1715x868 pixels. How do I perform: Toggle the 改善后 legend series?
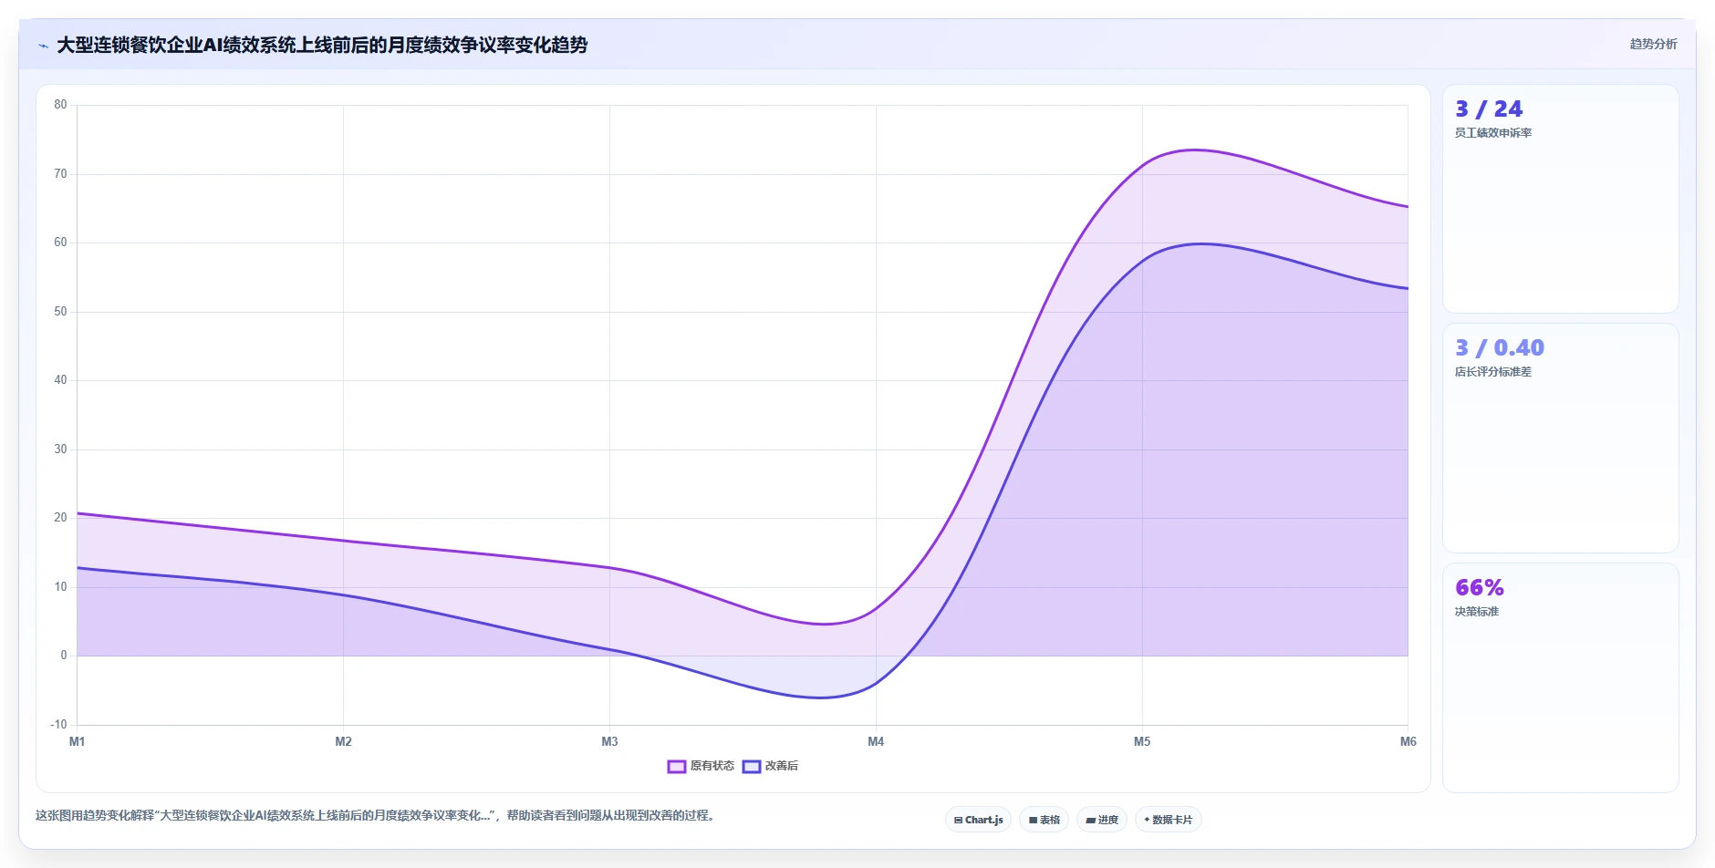point(770,766)
